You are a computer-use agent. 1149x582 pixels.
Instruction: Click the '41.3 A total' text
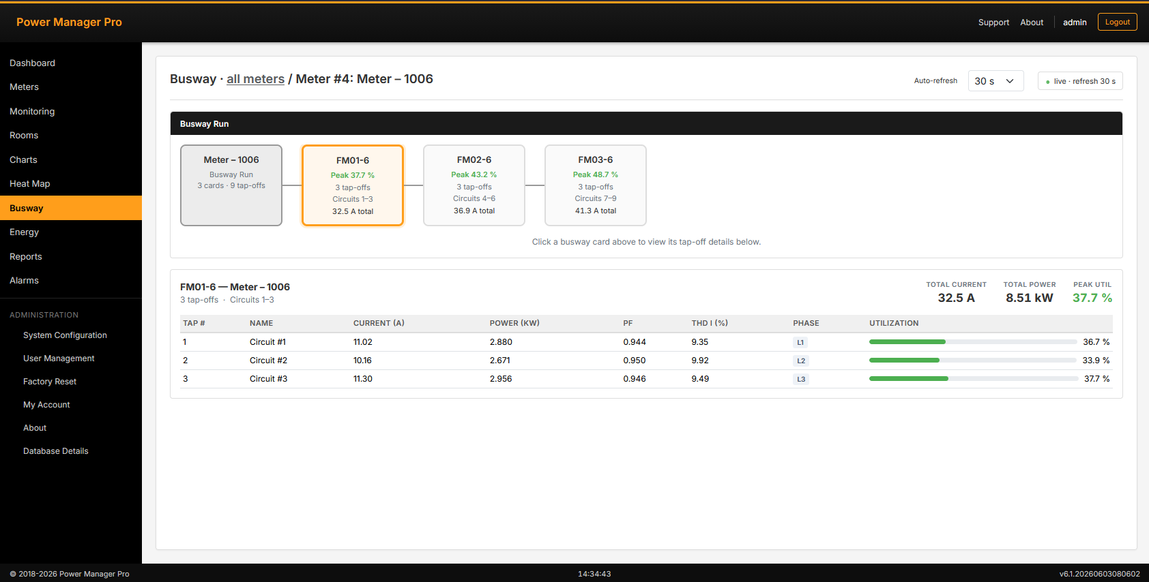click(596, 211)
